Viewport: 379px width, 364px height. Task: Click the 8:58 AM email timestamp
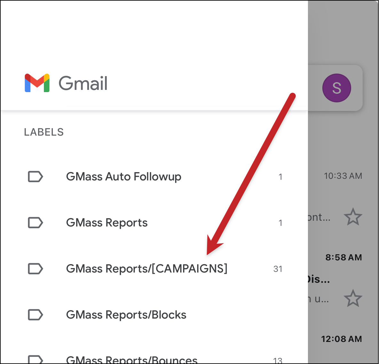[343, 257]
